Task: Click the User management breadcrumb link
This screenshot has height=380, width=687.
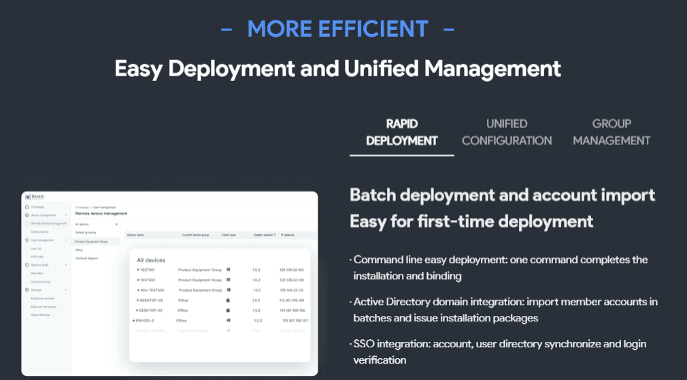Action: coord(104,208)
